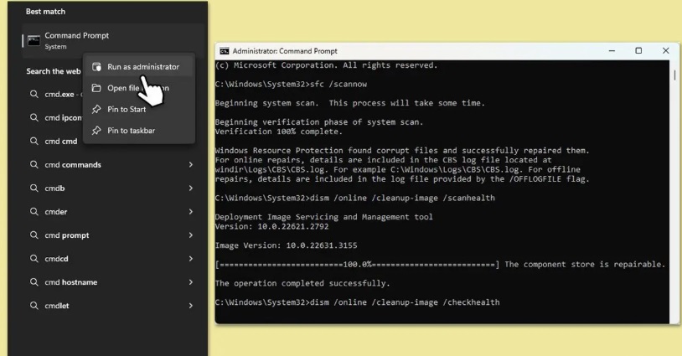Select the cmd hostname suggestion text

click(x=71, y=282)
